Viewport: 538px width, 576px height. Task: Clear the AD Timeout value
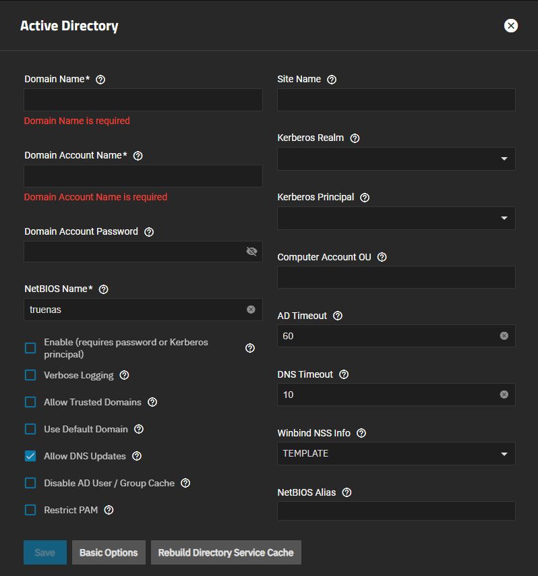[504, 336]
